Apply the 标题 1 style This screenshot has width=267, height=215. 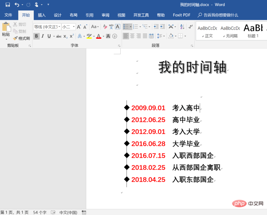(x=253, y=31)
